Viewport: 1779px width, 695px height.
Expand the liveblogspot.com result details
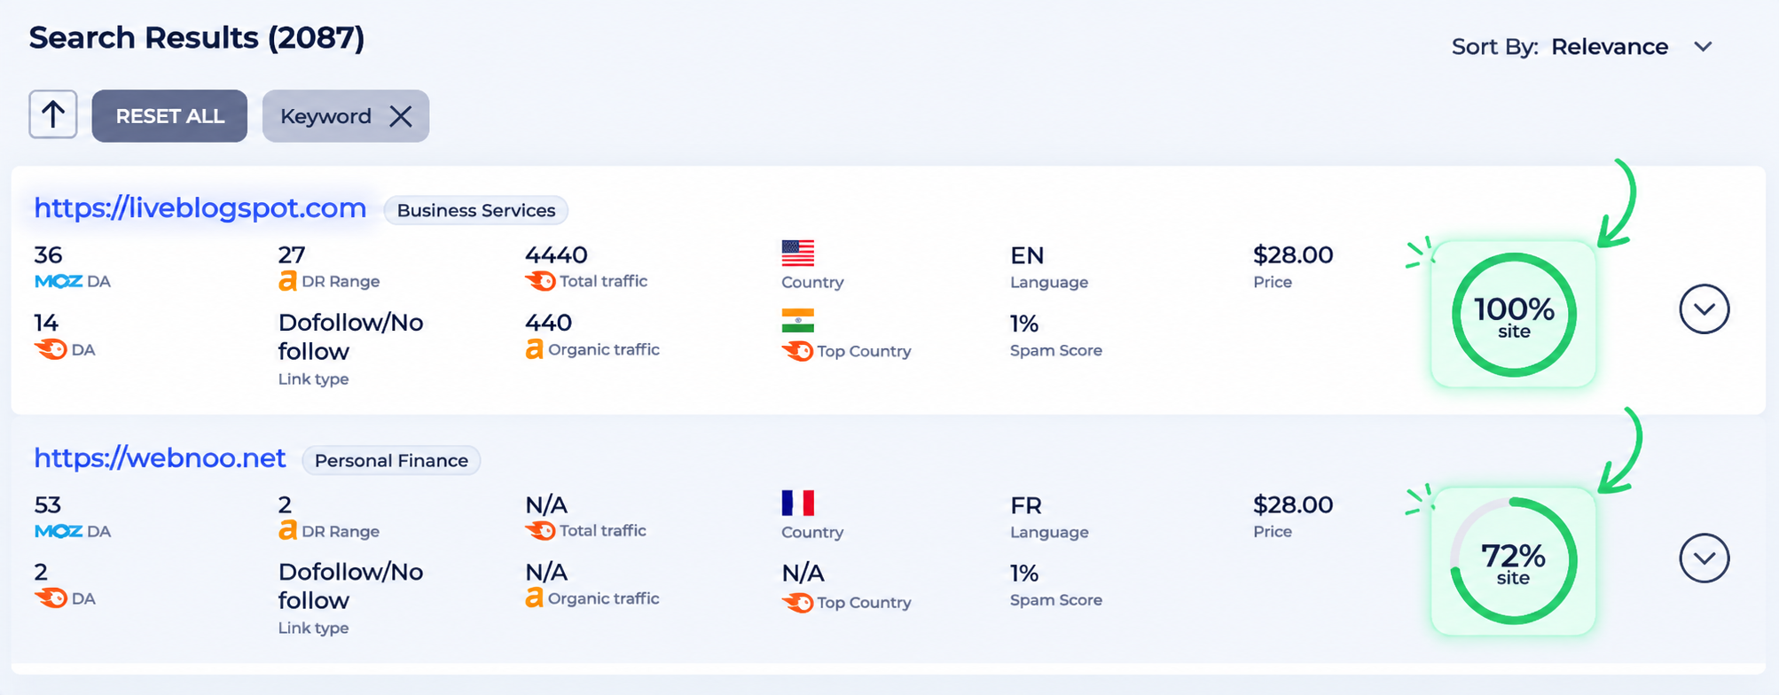(x=1704, y=308)
